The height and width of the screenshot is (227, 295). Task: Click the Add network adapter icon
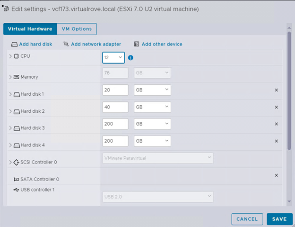pyautogui.click(x=66, y=44)
